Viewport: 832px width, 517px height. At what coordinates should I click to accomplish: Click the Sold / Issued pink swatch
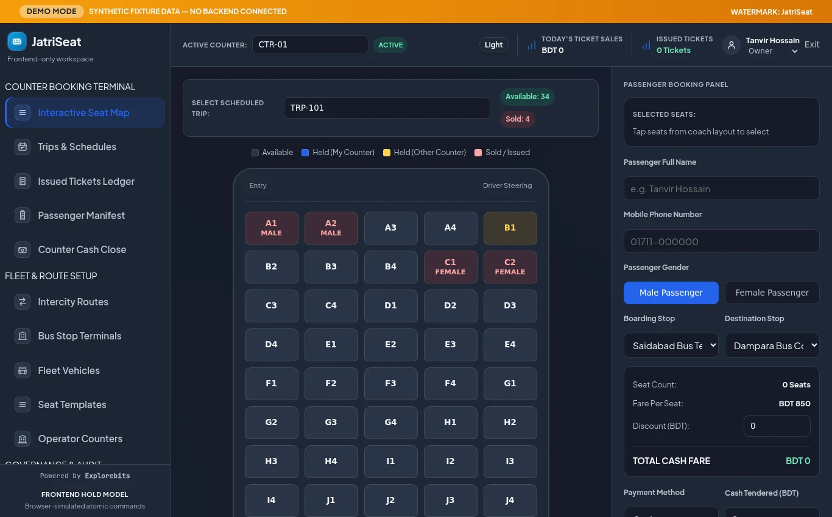pos(478,153)
